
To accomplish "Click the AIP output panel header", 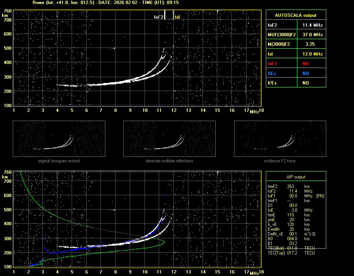I will point(295,177).
